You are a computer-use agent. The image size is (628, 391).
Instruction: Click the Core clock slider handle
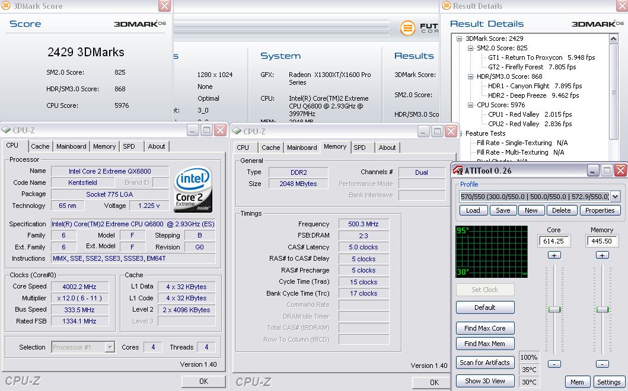554,309
